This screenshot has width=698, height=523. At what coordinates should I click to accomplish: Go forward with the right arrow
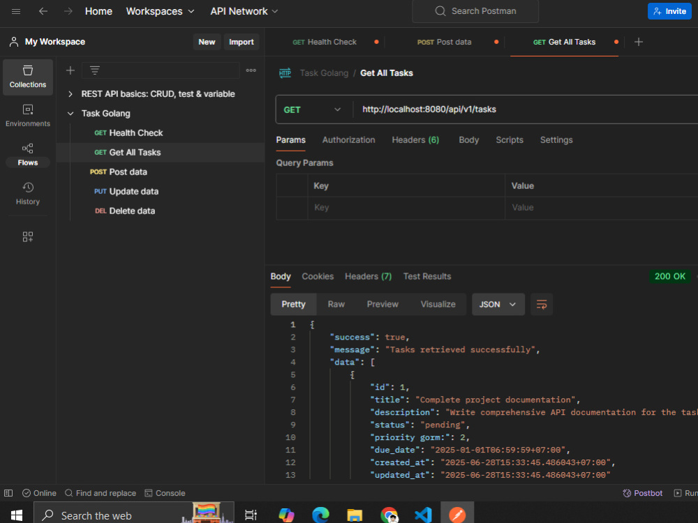68,11
